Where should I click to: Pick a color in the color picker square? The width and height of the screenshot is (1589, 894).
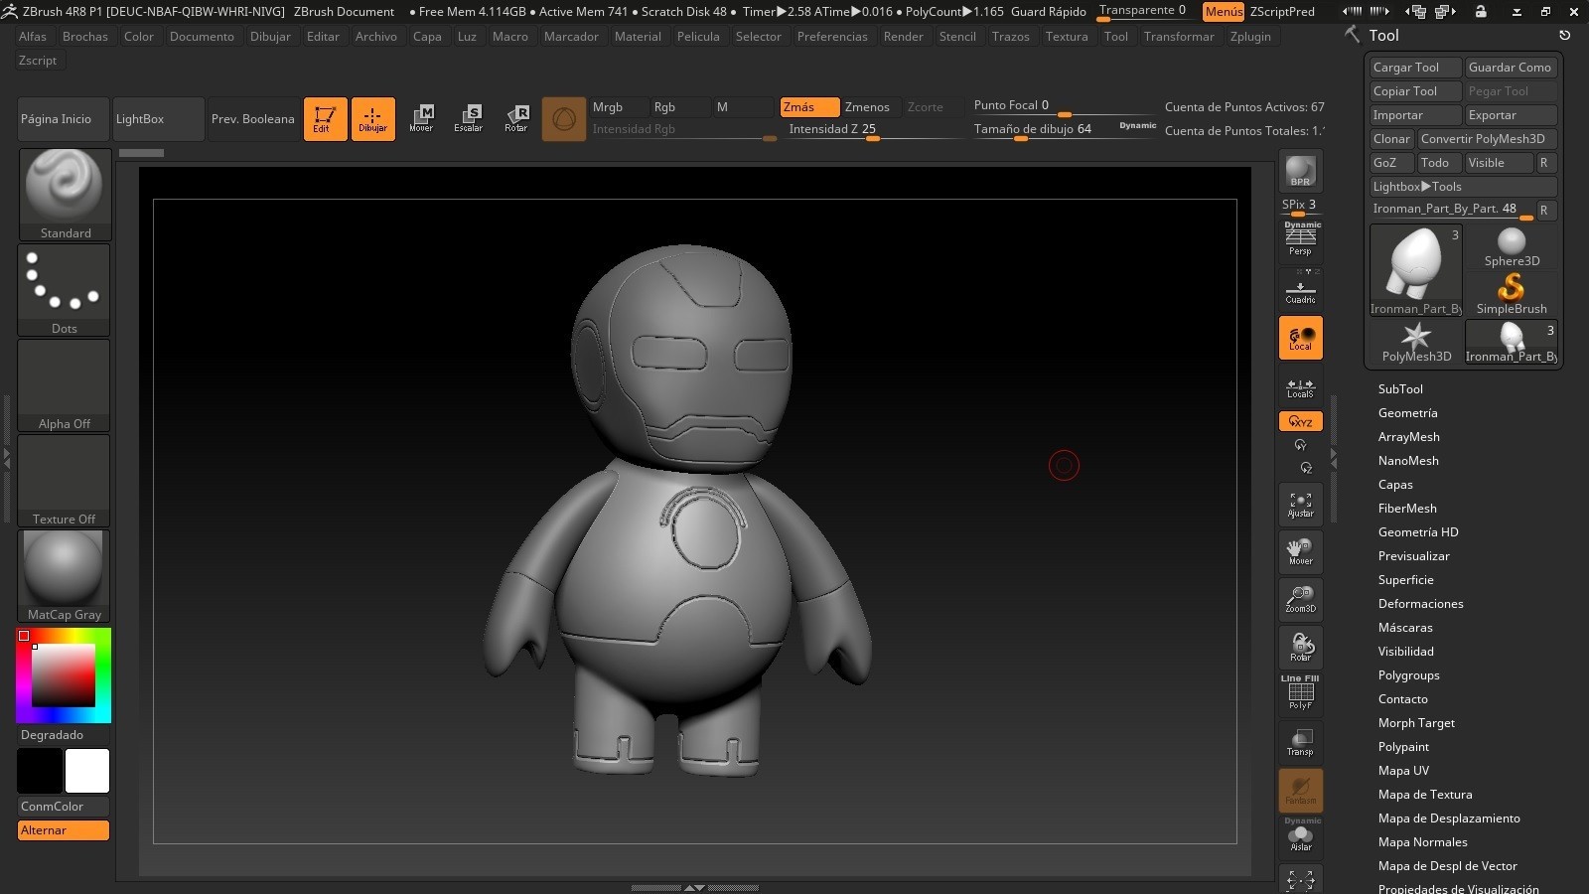tap(64, 675)
